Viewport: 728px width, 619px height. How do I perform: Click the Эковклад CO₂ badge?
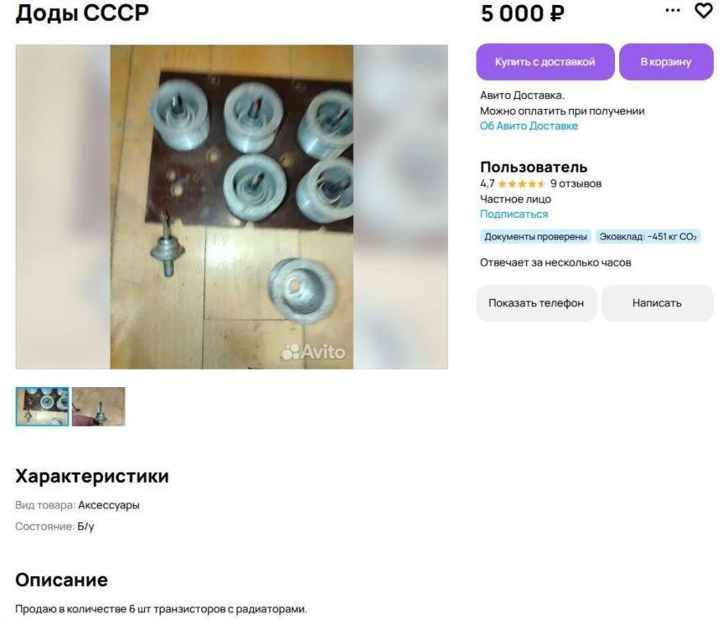click(x=648, y=237)
